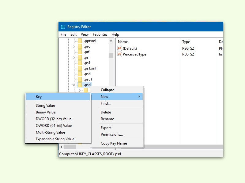The image size is (245, 183).
Task: Click the tree horizontal scroll left arrow
Action: (62, 147)
